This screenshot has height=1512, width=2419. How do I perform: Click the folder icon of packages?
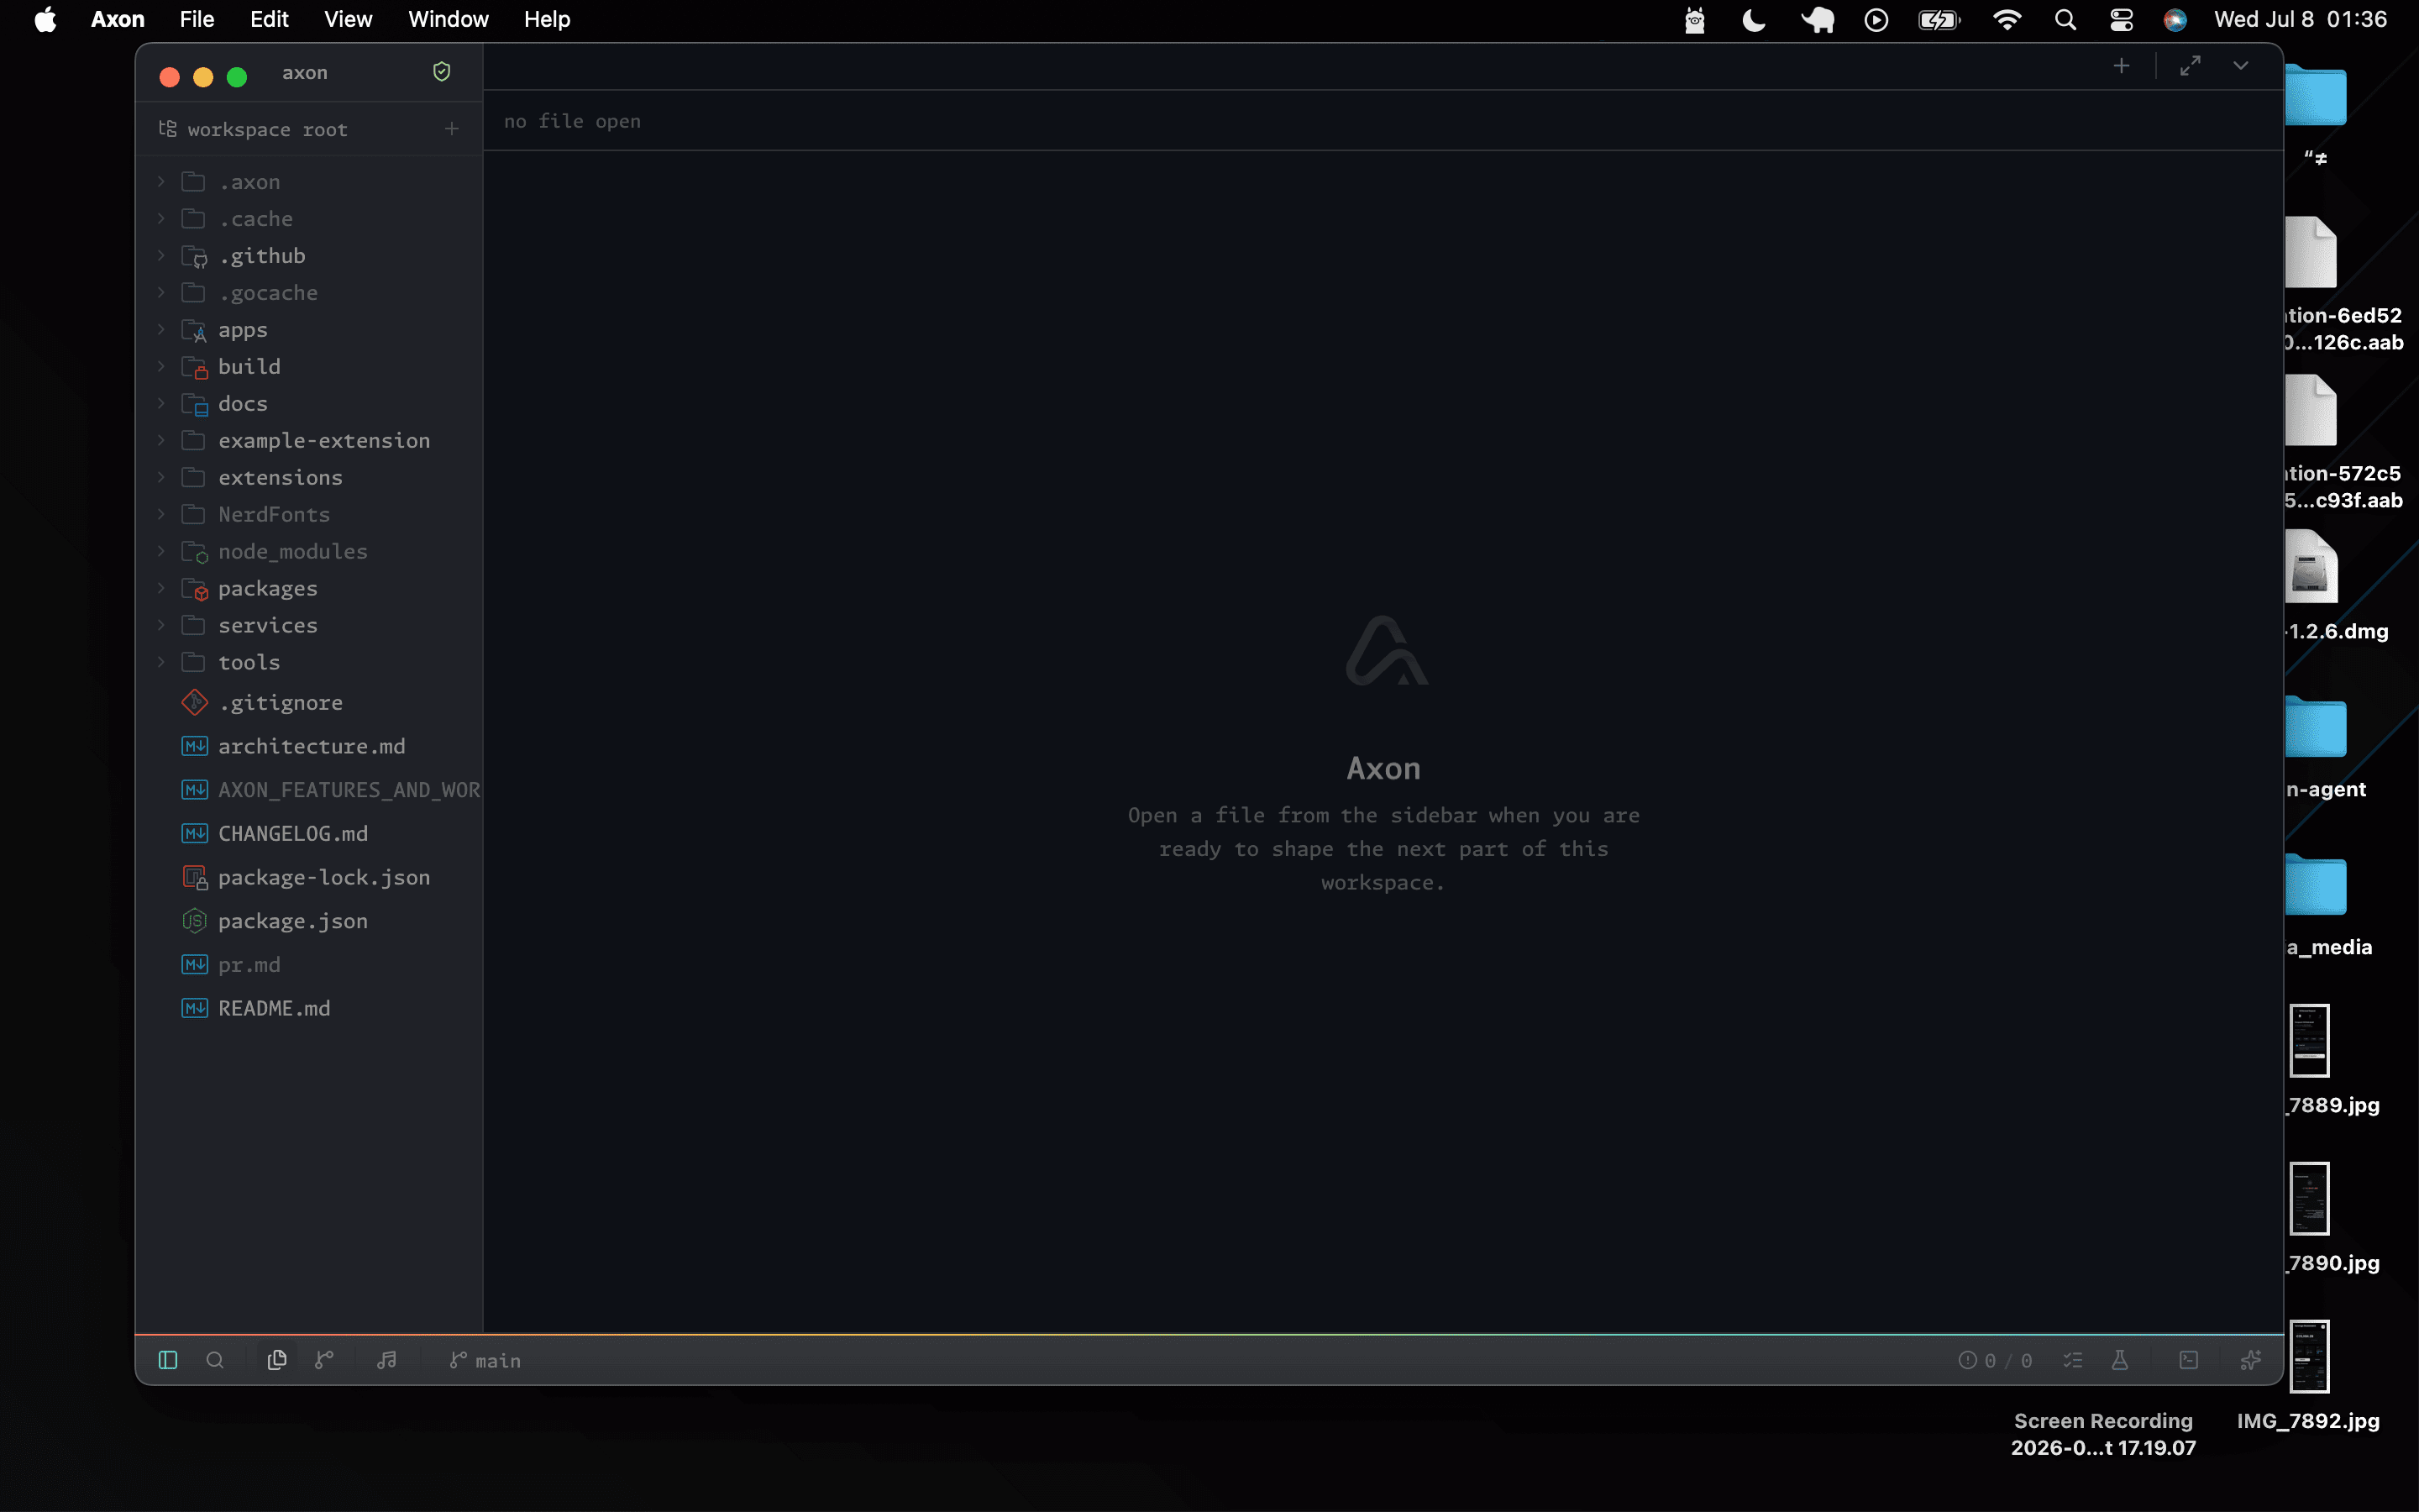(195, 589)
